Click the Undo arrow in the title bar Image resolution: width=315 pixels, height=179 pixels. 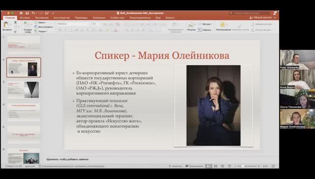33,13
